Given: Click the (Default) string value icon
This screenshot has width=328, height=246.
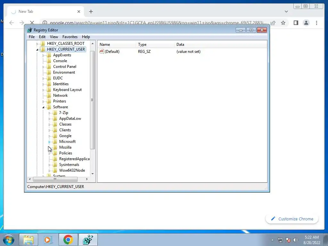Looking at the screenshot, I should (102, 51).
